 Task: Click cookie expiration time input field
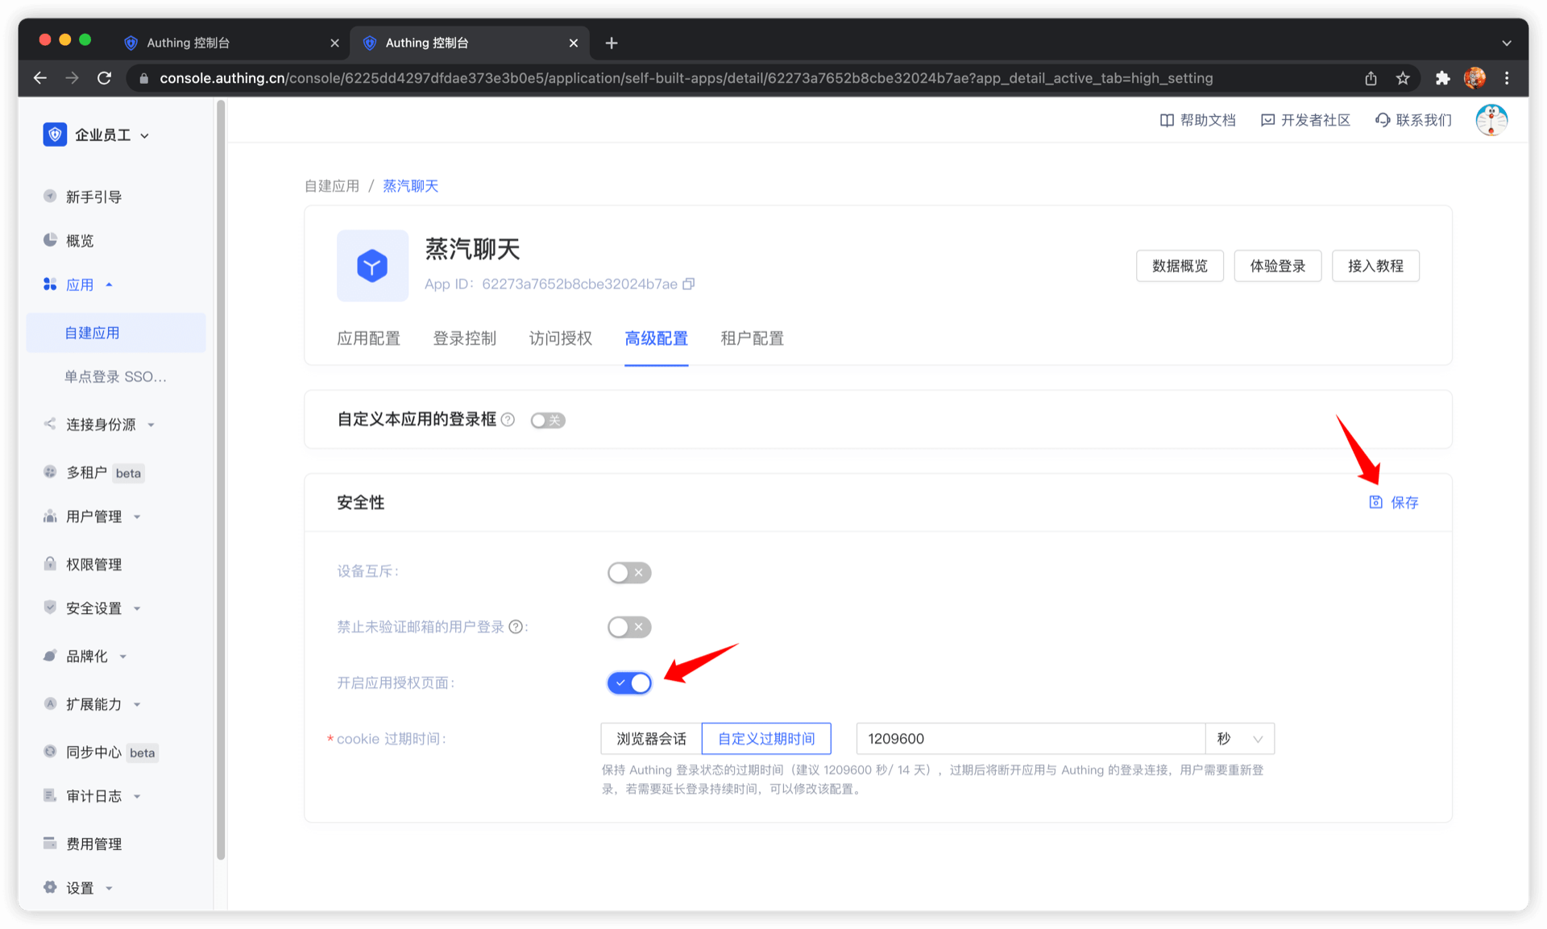(x=1030, y=739)
